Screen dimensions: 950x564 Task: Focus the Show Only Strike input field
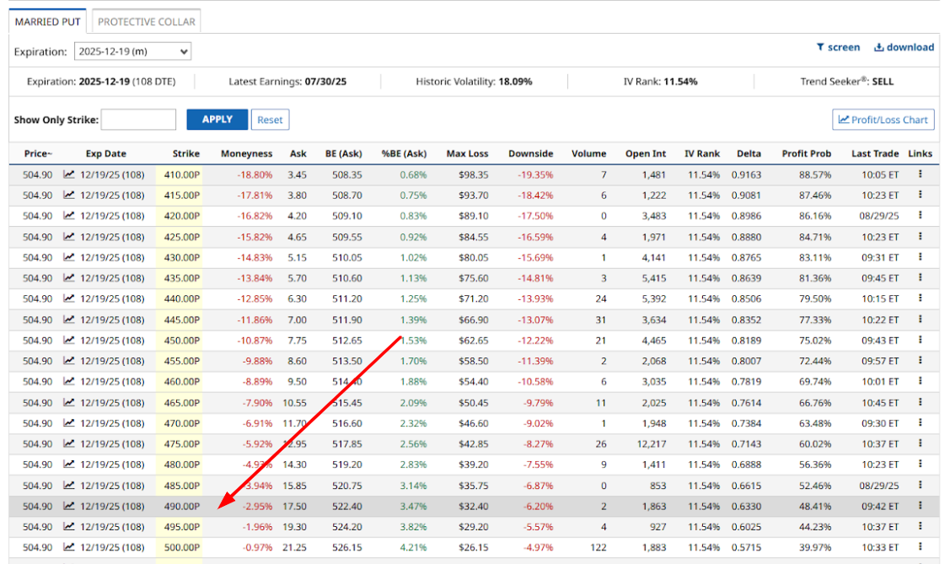139,120
